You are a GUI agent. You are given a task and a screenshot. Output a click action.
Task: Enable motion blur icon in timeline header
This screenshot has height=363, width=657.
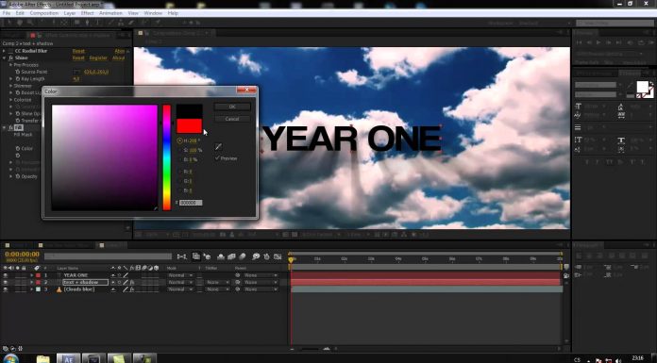click(x=243, y=256)
